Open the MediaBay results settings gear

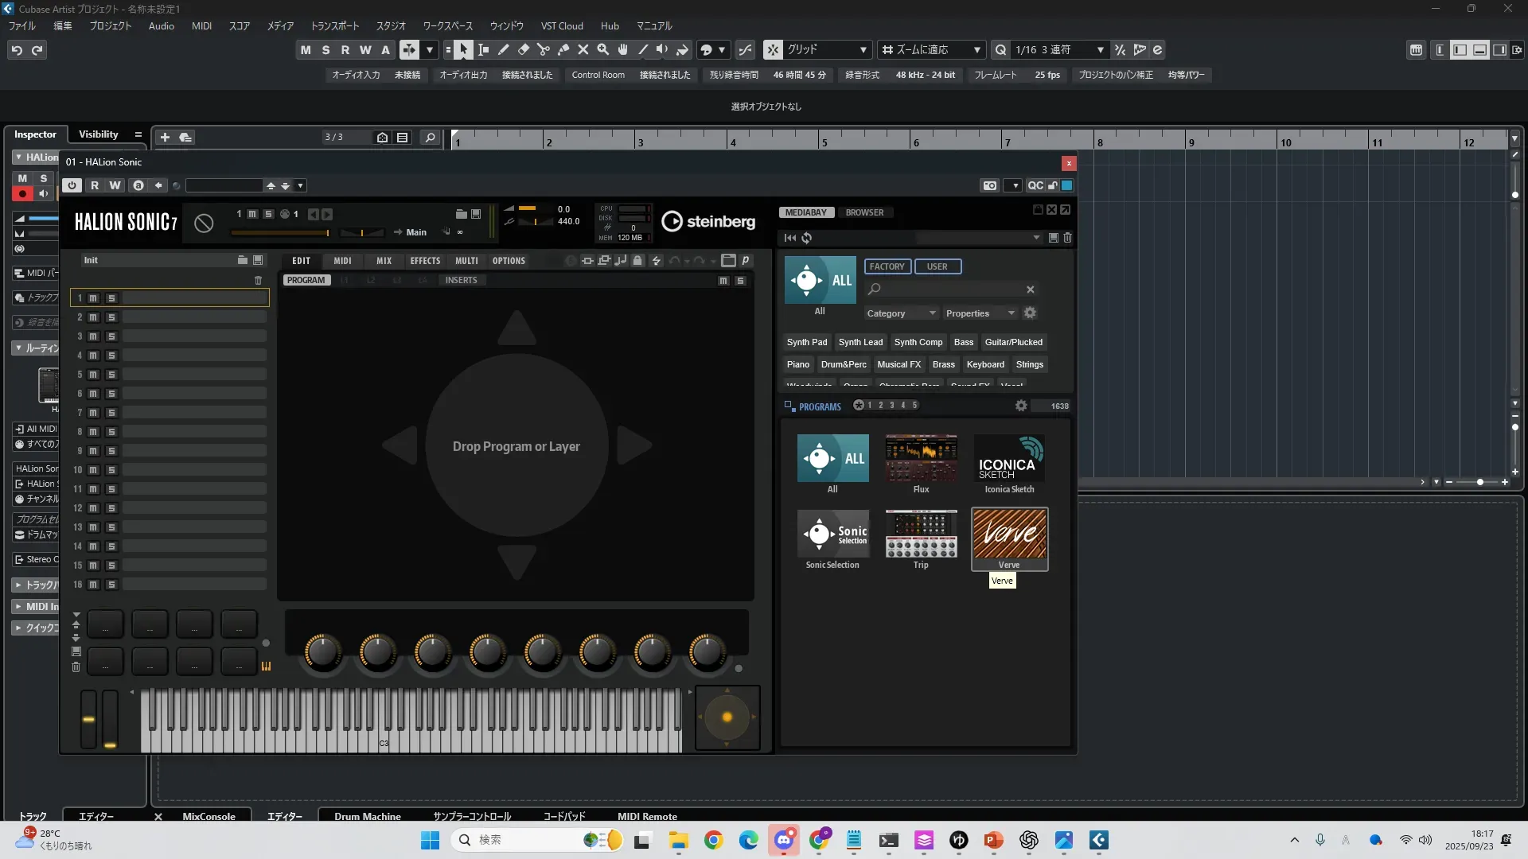[x=1021, y=406]
